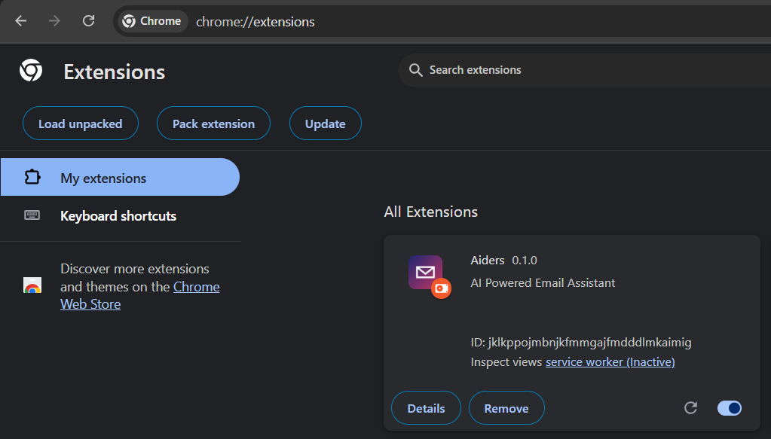This screenshot has height=439, width=771.
Task: Remove the Aiders extension
Action: [506, 408]
